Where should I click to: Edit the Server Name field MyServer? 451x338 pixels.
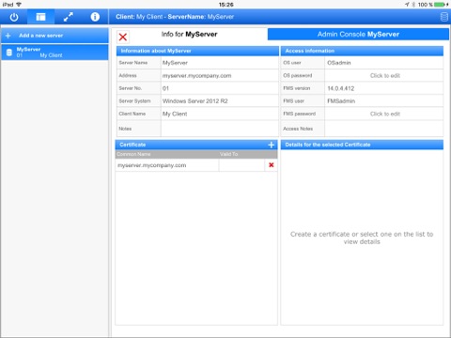point(219,63)
